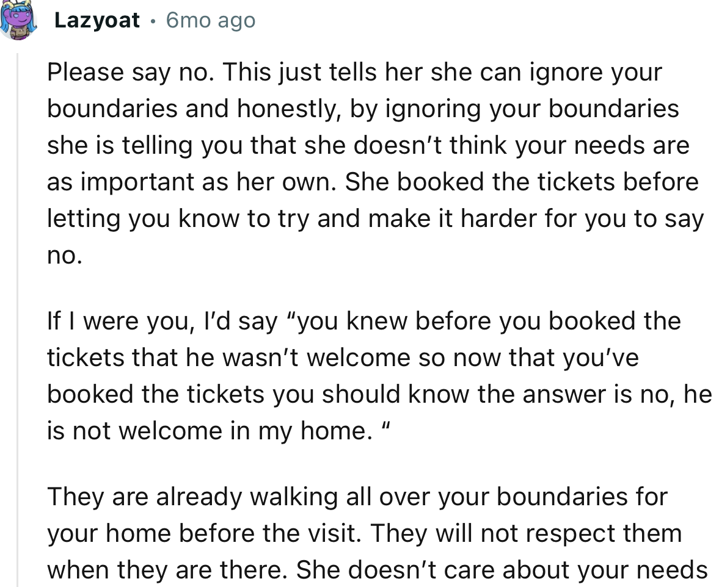Click the line starting "as important as her own"
The width and height of the screenshot is (719, 587).
pyautogui.click(x=373, y=182)
